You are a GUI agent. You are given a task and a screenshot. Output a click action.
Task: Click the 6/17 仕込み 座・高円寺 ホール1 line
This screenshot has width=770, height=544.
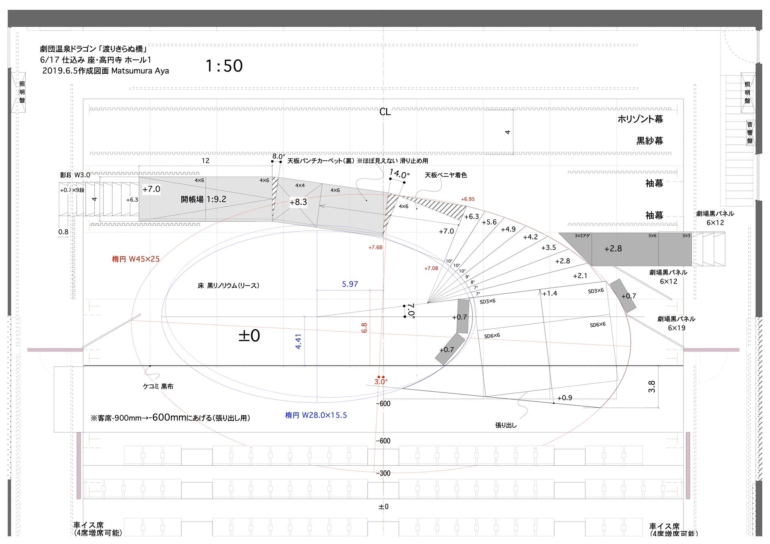pos(95,60)
